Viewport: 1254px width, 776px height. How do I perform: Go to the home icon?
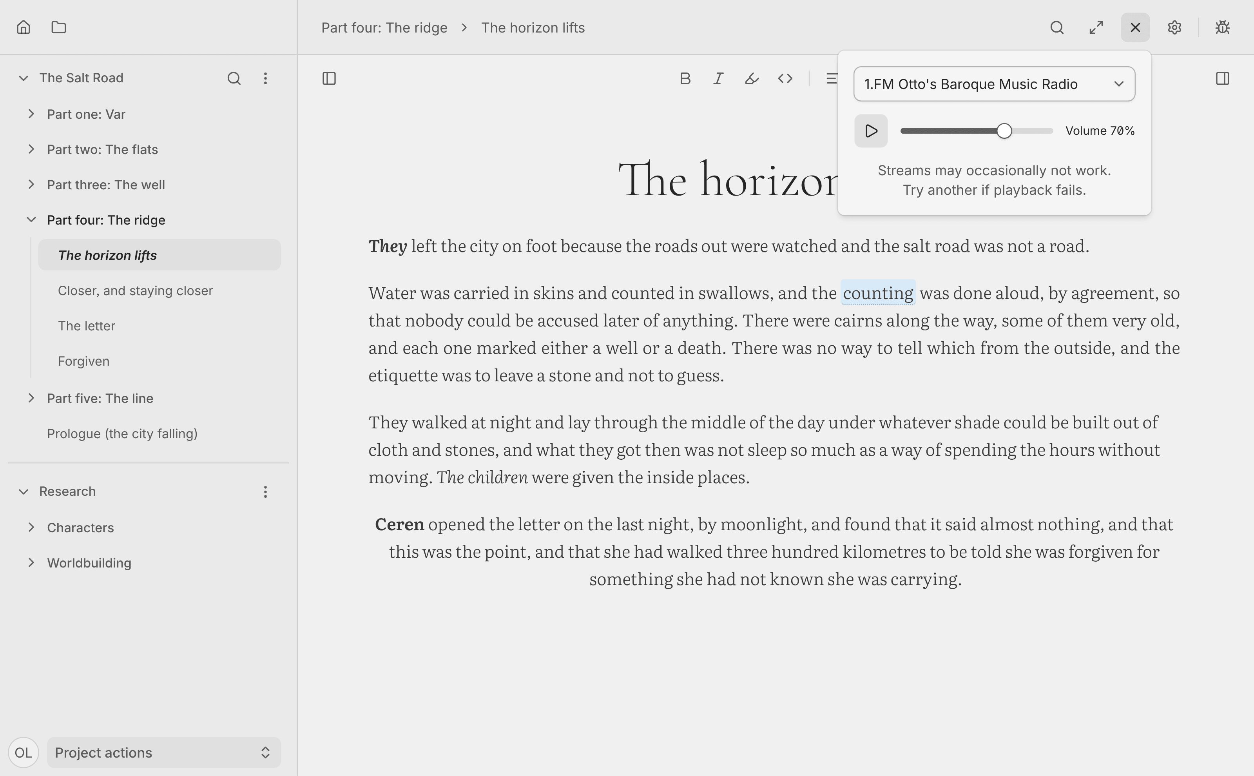click(x=24, y=27)
